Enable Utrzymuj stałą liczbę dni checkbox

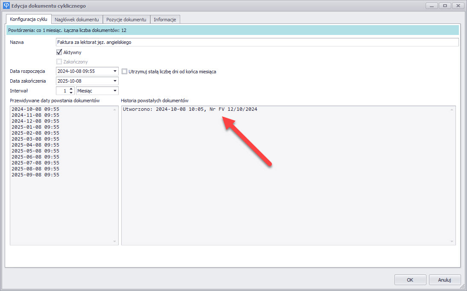click(x=125, y=72)
